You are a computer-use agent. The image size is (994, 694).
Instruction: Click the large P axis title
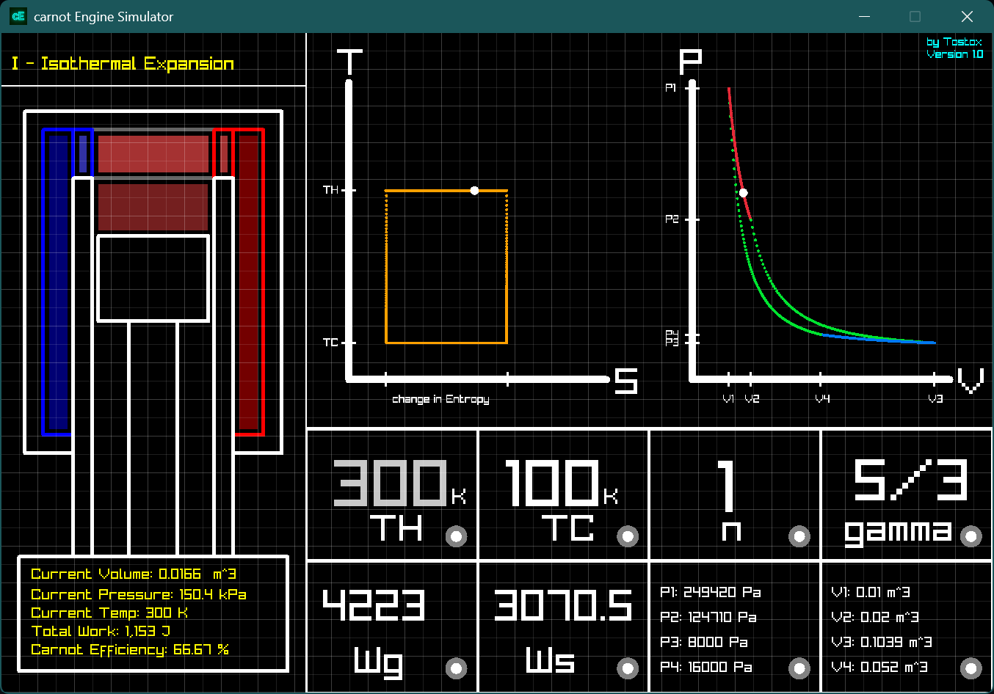click(690, 62)
